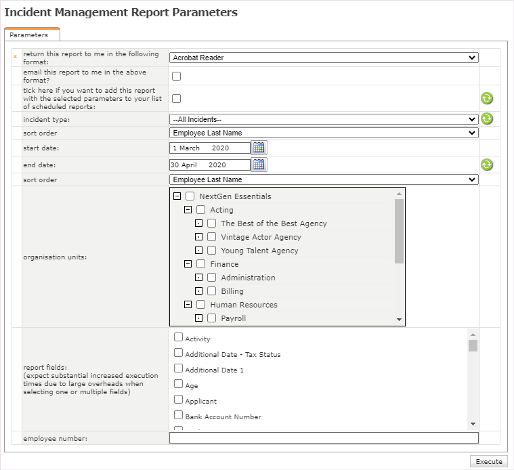Screen dimensions: 514x470
Task: Check the Vintage Actor Agency box
Action: pyautogui.click(x=212, y=237)
